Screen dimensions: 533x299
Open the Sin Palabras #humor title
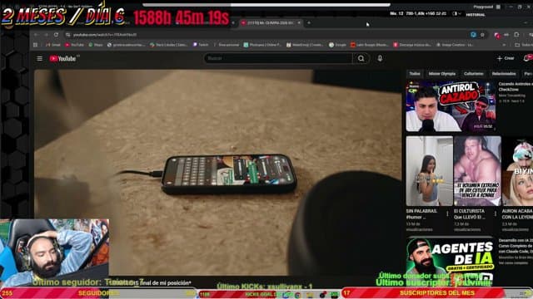tap(421, 214)
